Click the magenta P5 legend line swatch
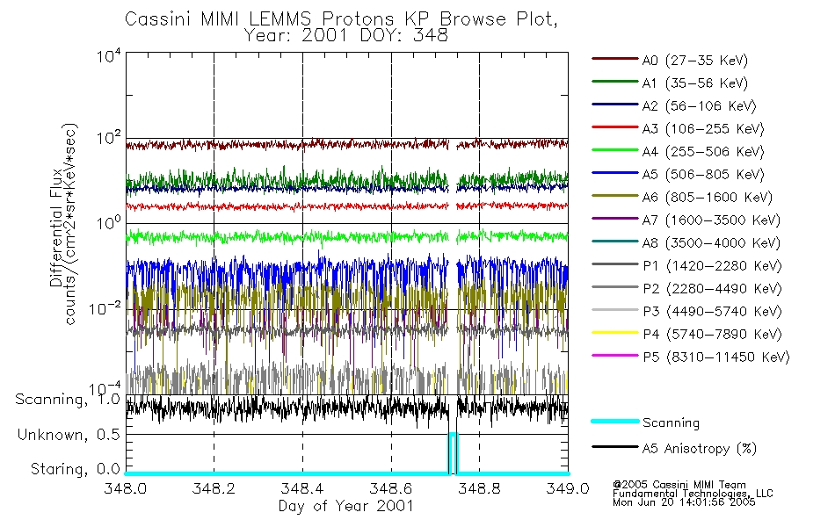This screenshot has width=835, height=527. click(x=614, y=355)
